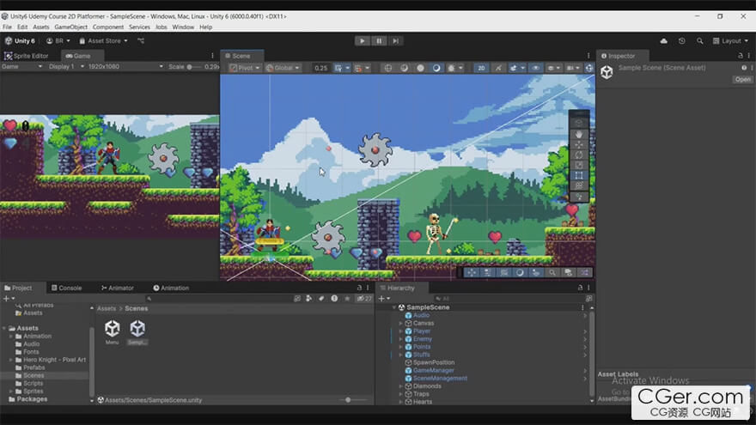Screen dimensions: 756x425
Task: Open the Pivot handle position dropdown
Action: pyautogui.click(x=245, y=68)
